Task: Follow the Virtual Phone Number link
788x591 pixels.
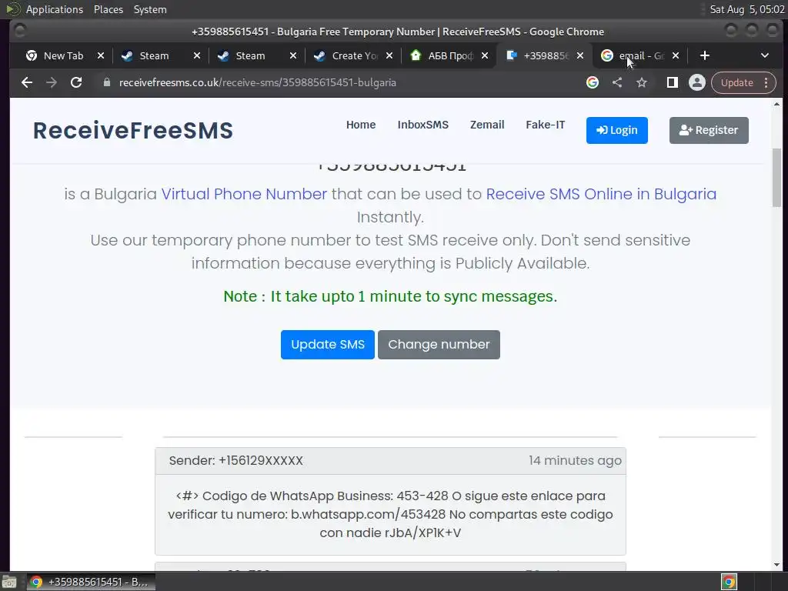Action: (x=244, y=194)
